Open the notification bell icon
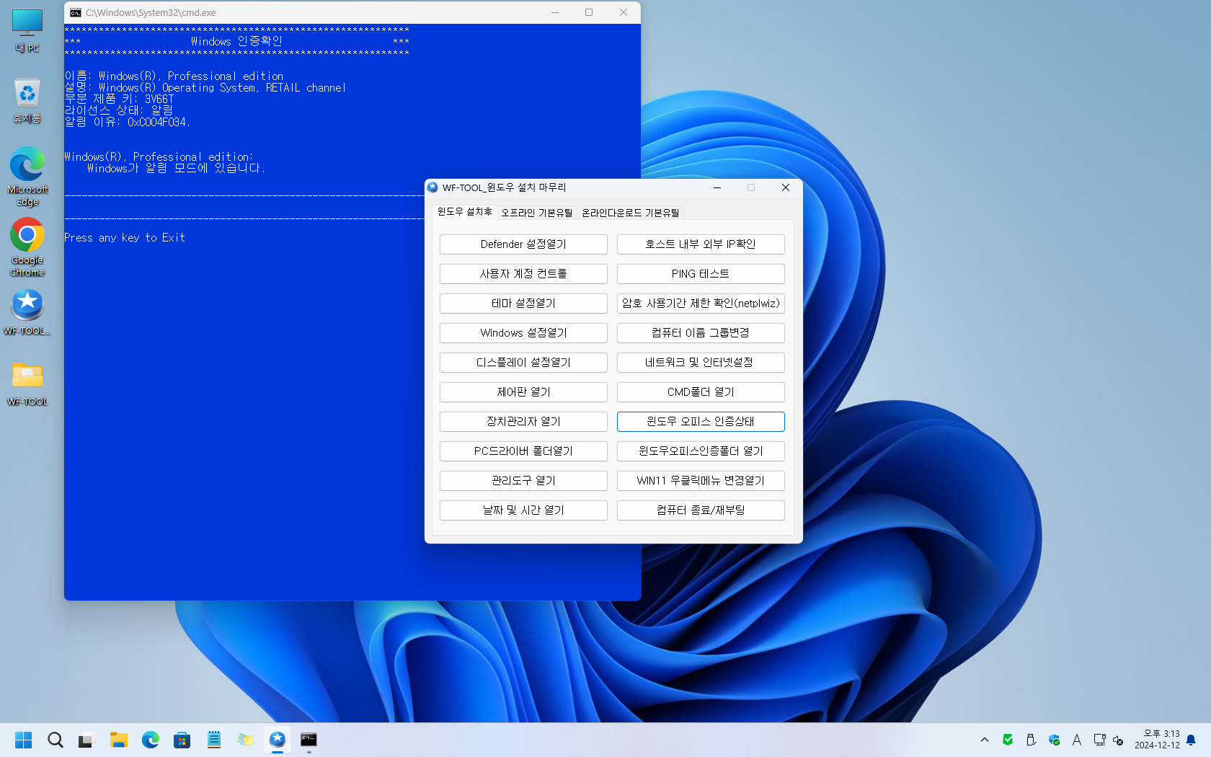Viewport: 1211px width, 757px height. pyautogui.click(x=1191, y=740)
